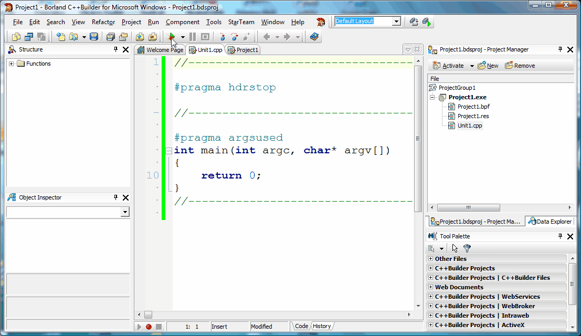Open the Refactor menu

[x=103, y=22]
